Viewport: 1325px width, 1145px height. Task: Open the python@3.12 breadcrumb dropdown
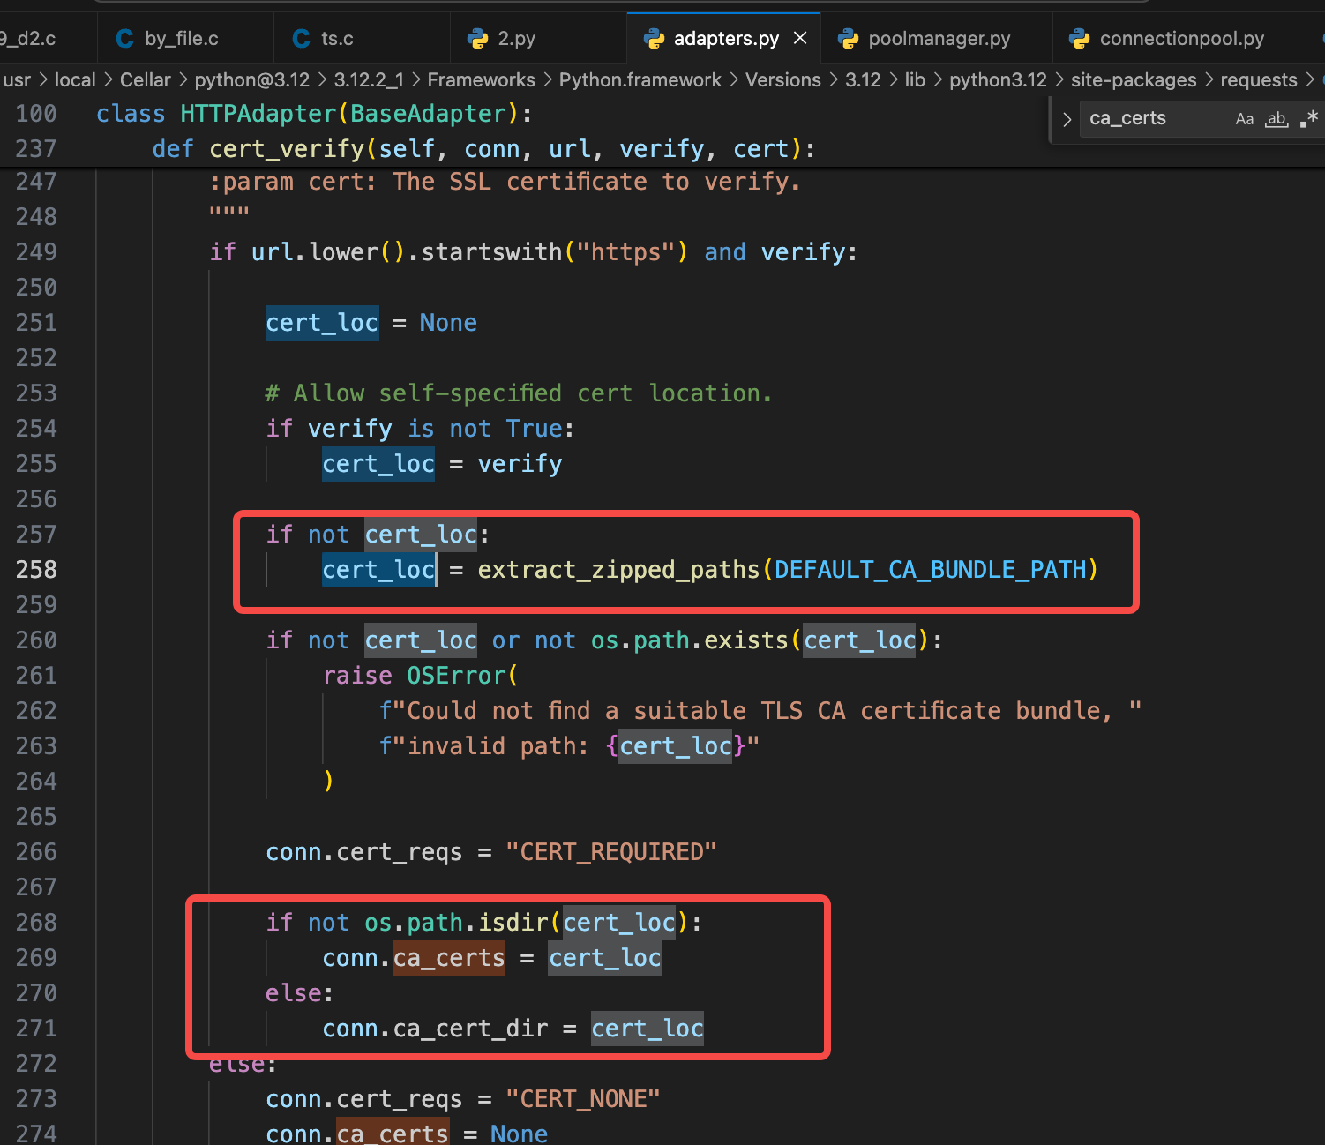coord(252,79)
